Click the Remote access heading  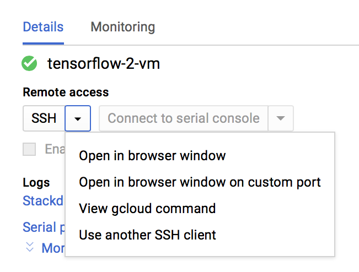pyautogui.click(x=66, y=93)
